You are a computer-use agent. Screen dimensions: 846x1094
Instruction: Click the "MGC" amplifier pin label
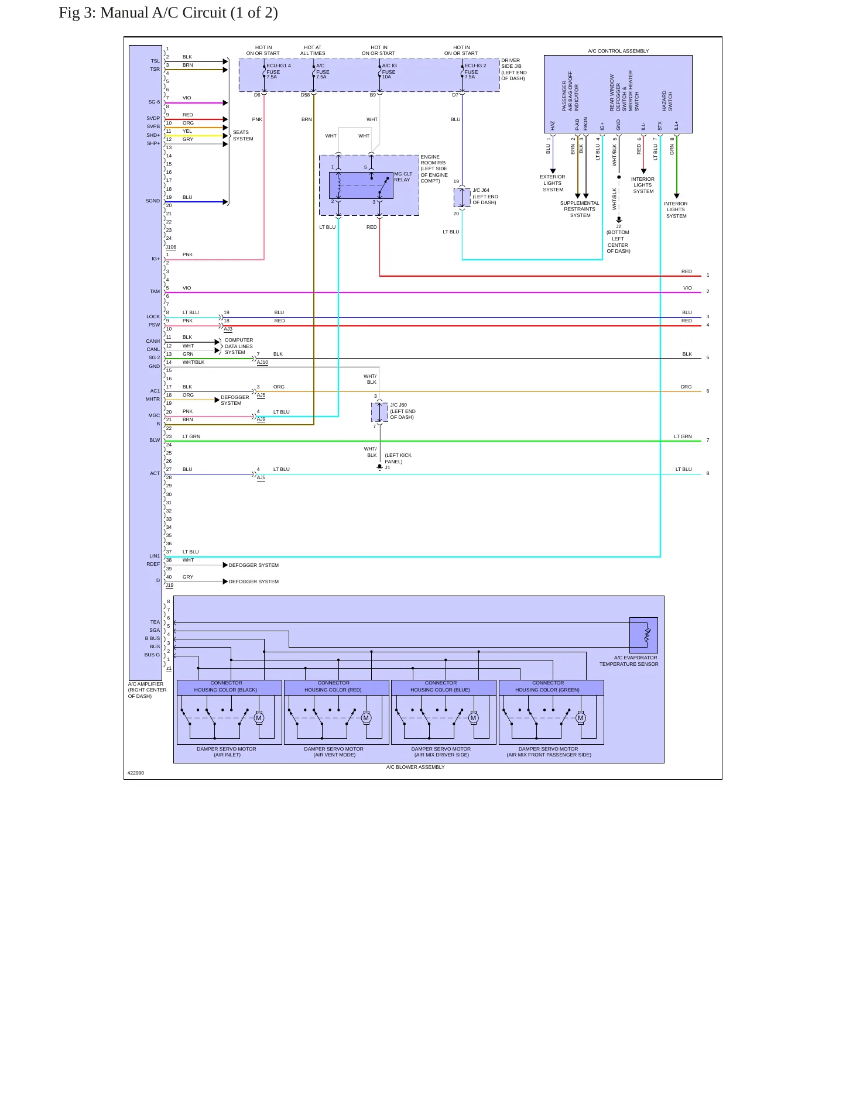[x=154, y=415]
